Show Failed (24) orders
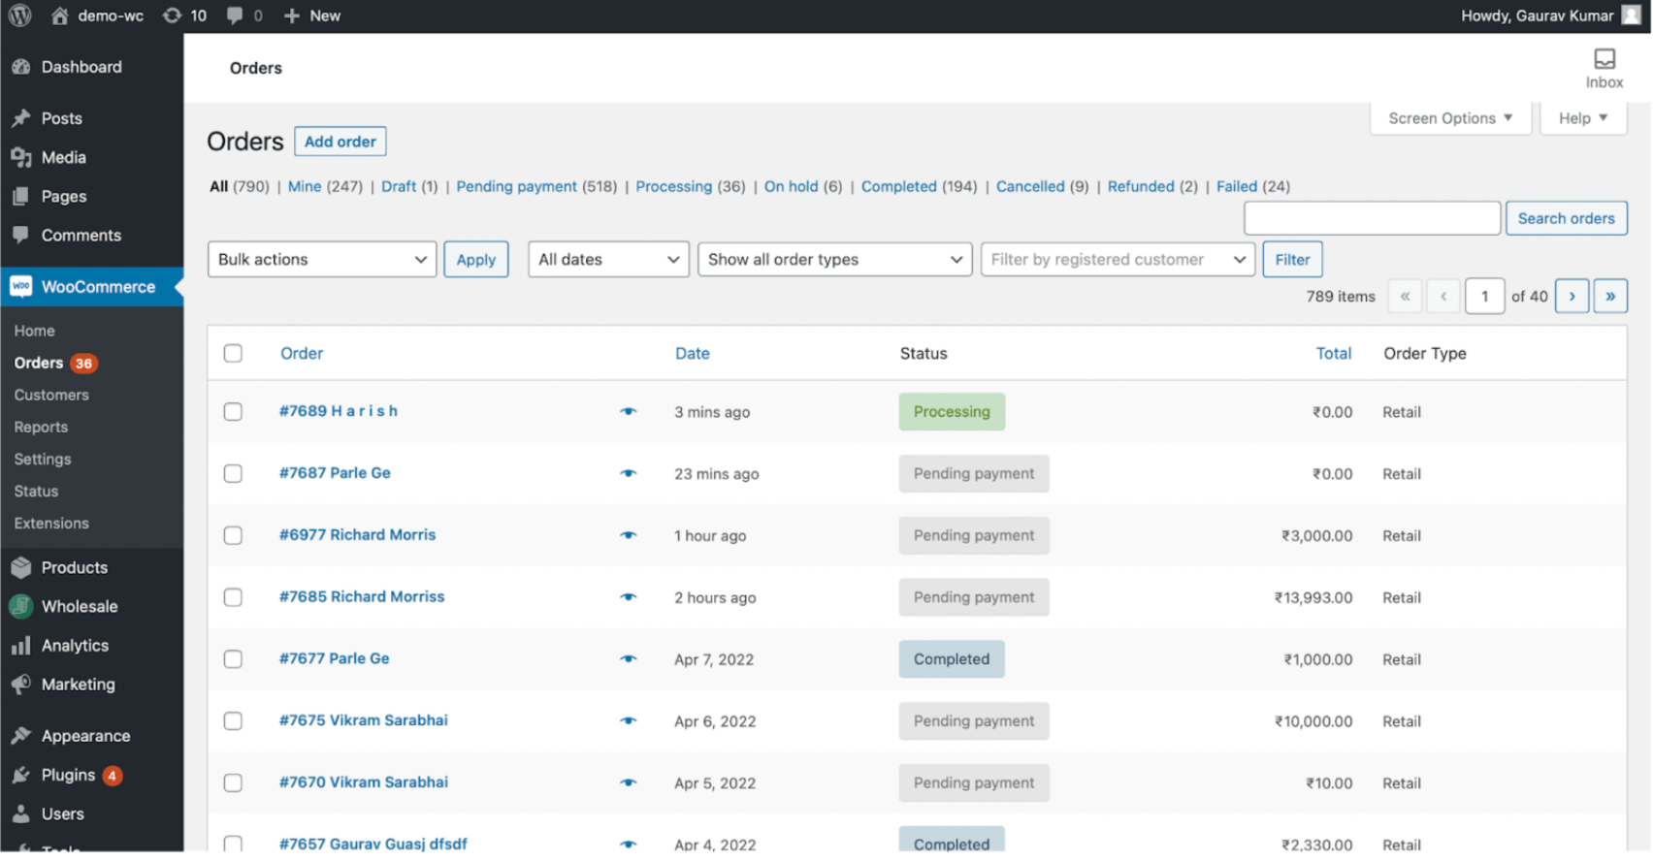The width and height of the screenshot is (1653, 861). point(1253,186)
